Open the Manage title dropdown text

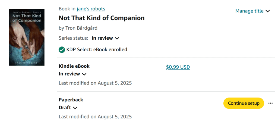249,11
